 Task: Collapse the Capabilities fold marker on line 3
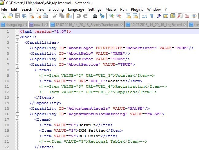[x=17, y=42]
